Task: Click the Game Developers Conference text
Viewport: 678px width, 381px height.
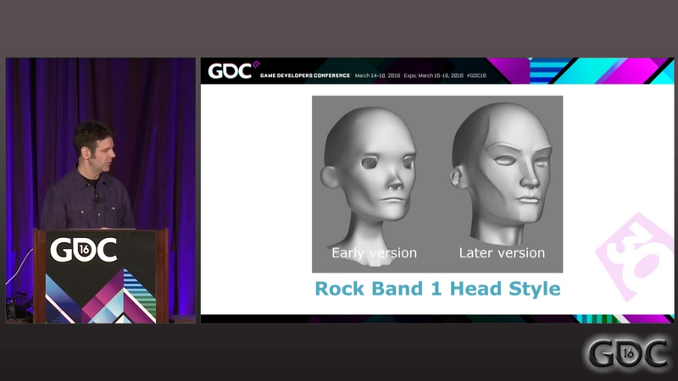Action: [x=305, y=75]
